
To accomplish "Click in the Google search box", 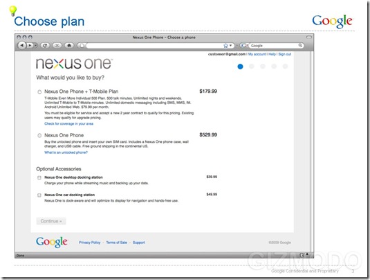I will (x=274, y=46).
